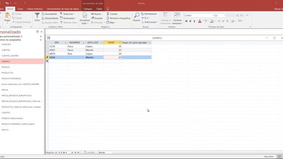Run Revisión ortográfica spell check
The height and width of the screenshot is (159, 283).
click(x=119, y=18)
